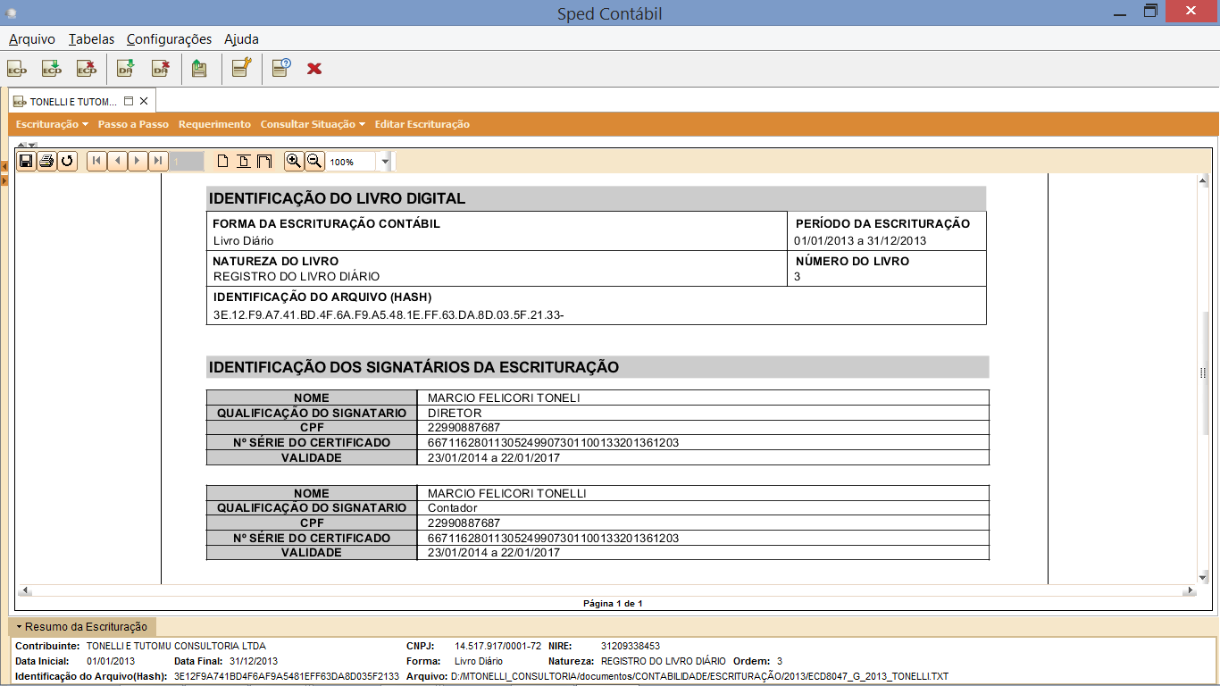Click Livro Diário under Forma da Escrituração
Screen dimensions: 1220x686
244,241
